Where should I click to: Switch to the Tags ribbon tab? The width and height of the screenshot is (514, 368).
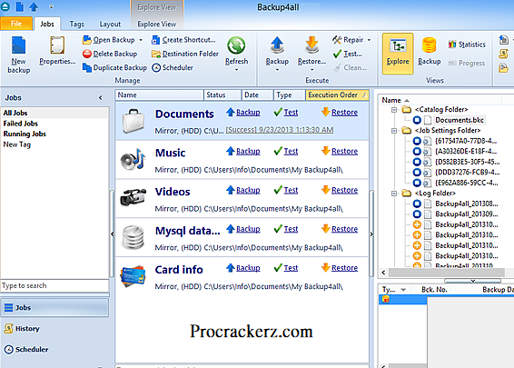[76, 24]
